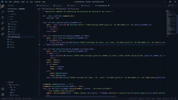
Task: Expand __pycache__ folder inside cogs
Action: point(9,22)
